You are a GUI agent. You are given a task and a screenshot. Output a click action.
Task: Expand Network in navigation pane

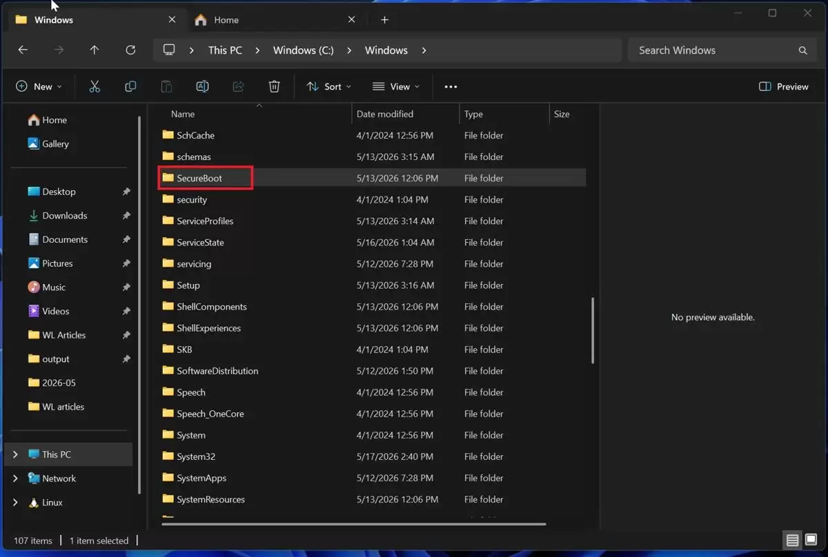click(x=16, y=478)
